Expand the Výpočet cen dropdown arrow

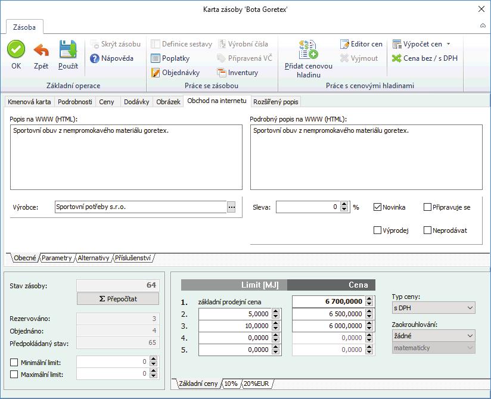[x=449, y=44]
